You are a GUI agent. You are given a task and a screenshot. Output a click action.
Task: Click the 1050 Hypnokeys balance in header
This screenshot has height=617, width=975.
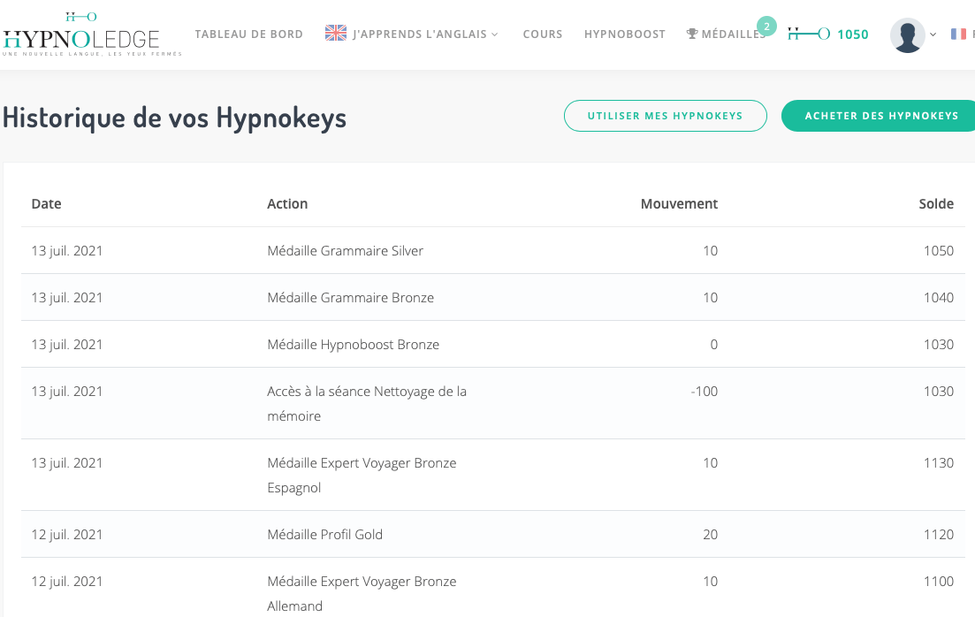coord(852,34)
